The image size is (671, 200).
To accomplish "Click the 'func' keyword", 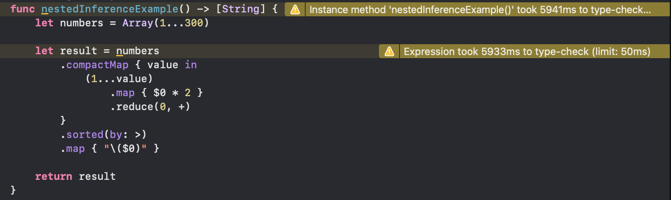I will [x=22, y=9].
